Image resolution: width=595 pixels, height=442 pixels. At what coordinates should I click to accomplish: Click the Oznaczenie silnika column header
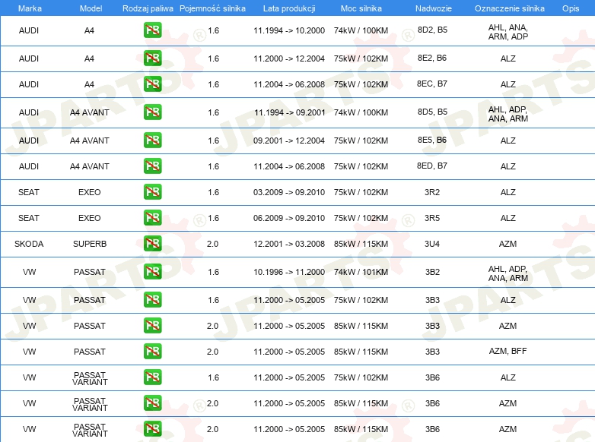[x=509, y=8]
